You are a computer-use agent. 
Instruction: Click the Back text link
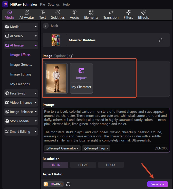click(54, 26)
